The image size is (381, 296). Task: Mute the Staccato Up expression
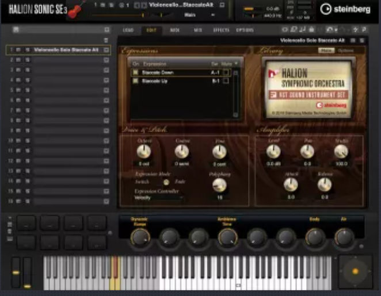pos(226,82)
